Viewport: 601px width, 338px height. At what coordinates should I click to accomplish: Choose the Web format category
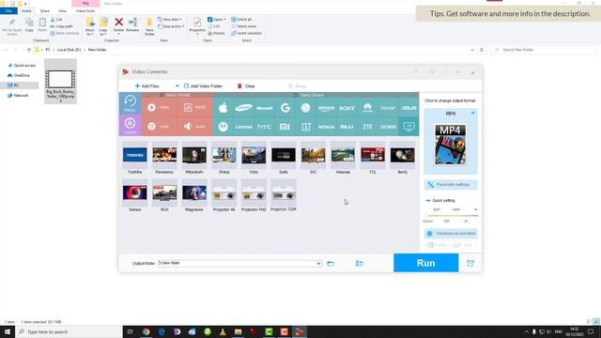tap(159, 126)
